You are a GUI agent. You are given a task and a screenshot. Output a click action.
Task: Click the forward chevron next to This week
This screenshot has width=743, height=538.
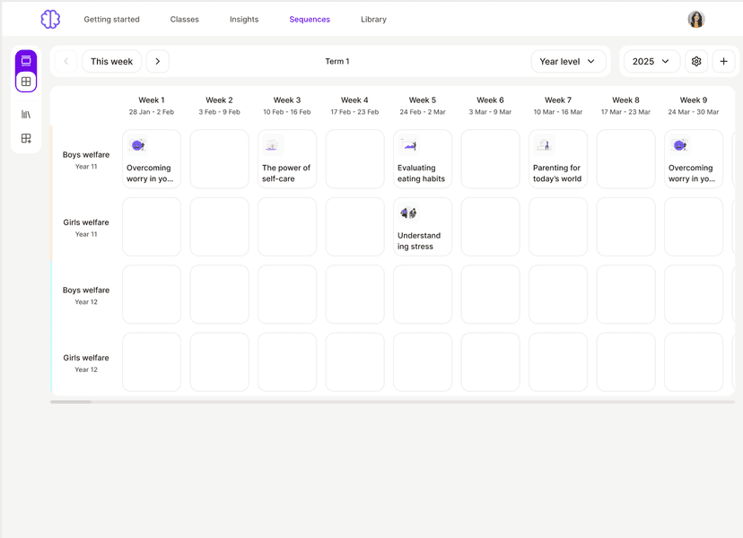(x=158, y=61)
